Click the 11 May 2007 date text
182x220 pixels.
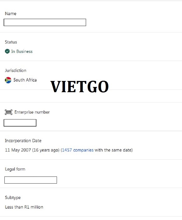[18, 150]
